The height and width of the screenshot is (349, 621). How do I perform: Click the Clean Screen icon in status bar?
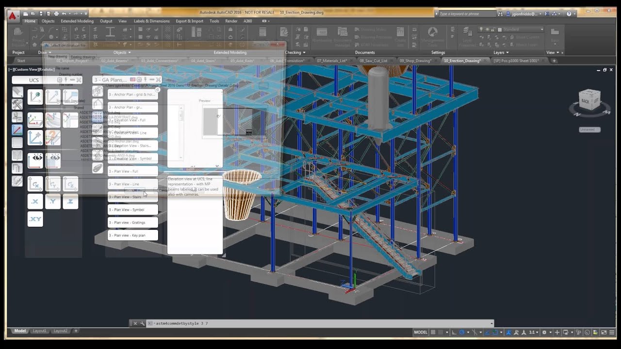pyautogui.click(x=604, y=333)
